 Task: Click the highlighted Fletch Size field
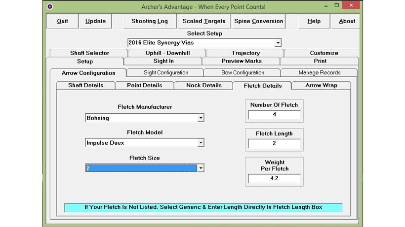[x=141, y=168]
